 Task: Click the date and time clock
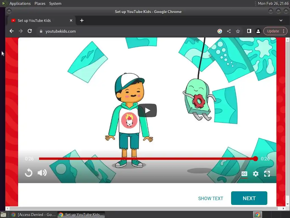(x=273, y=3)
